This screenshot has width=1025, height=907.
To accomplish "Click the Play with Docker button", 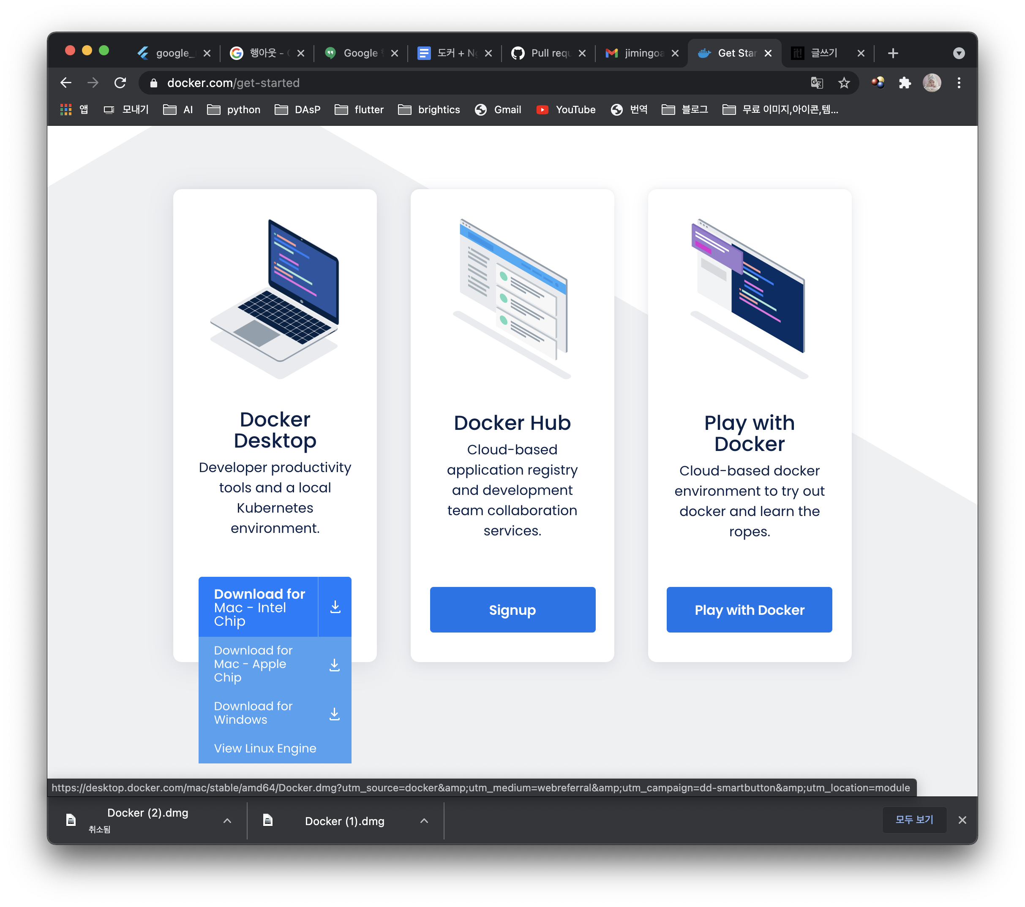I will 749,609.
